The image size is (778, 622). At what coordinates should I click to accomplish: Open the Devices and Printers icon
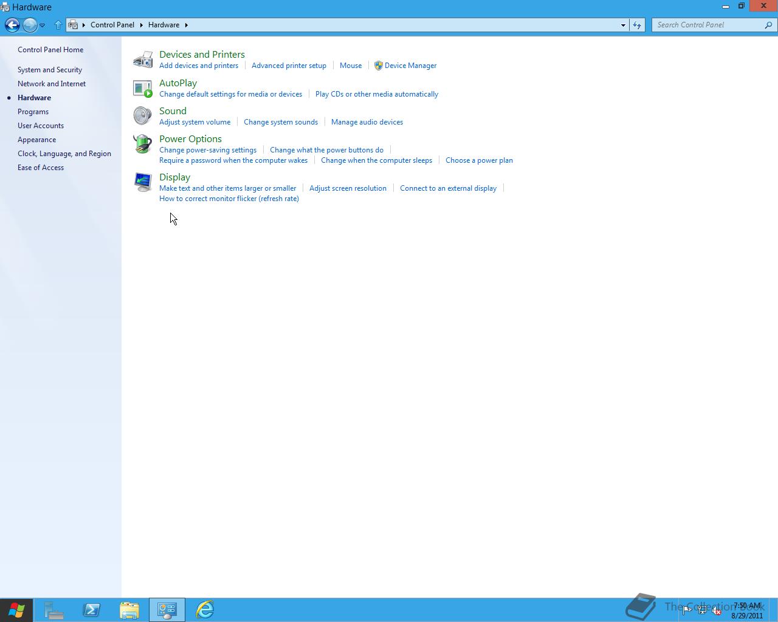coord(143,60)
